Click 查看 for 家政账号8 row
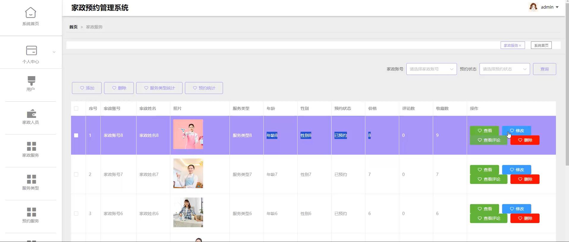The width and height of the screenshot is (569, 242). [x=484, y=131]
